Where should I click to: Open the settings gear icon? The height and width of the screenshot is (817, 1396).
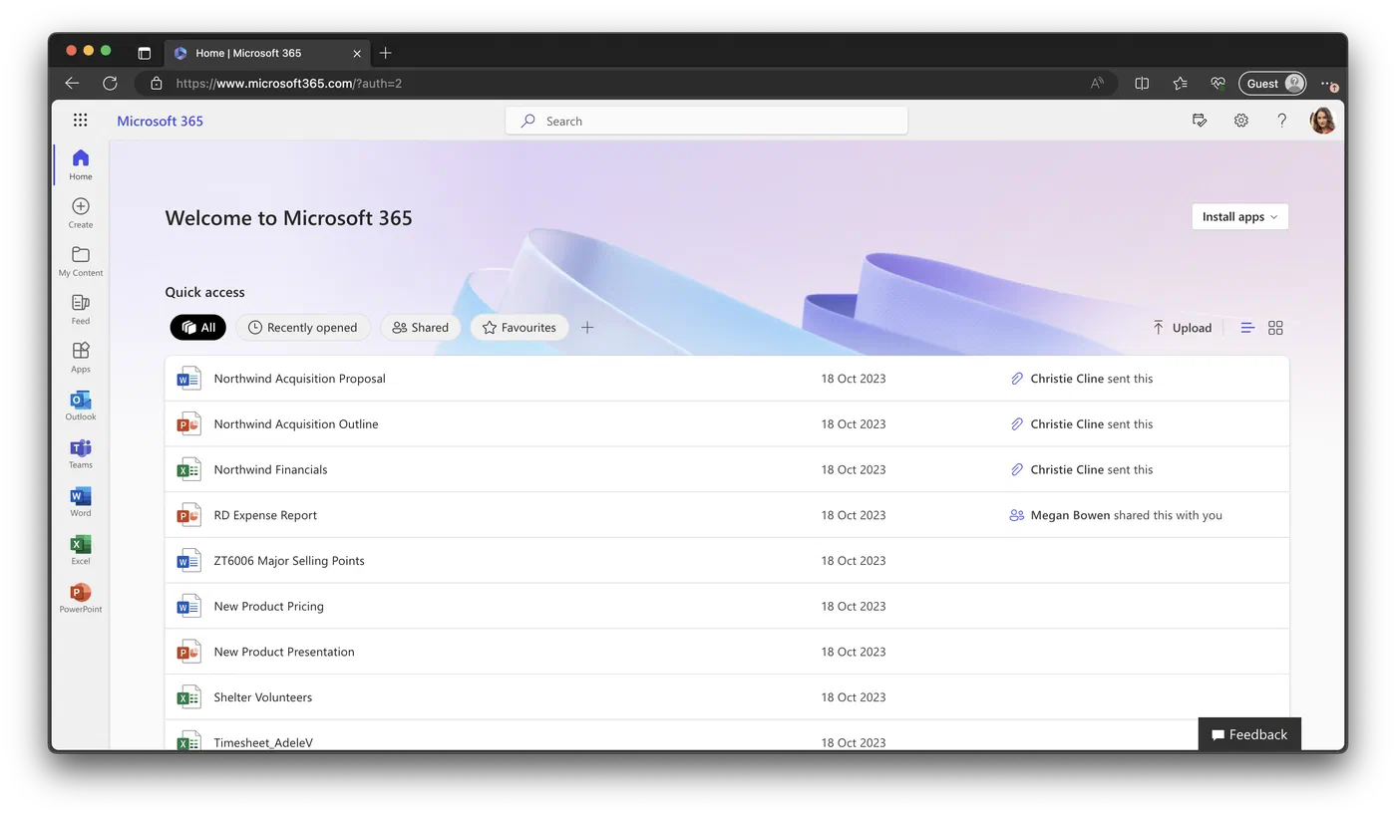1240,121
